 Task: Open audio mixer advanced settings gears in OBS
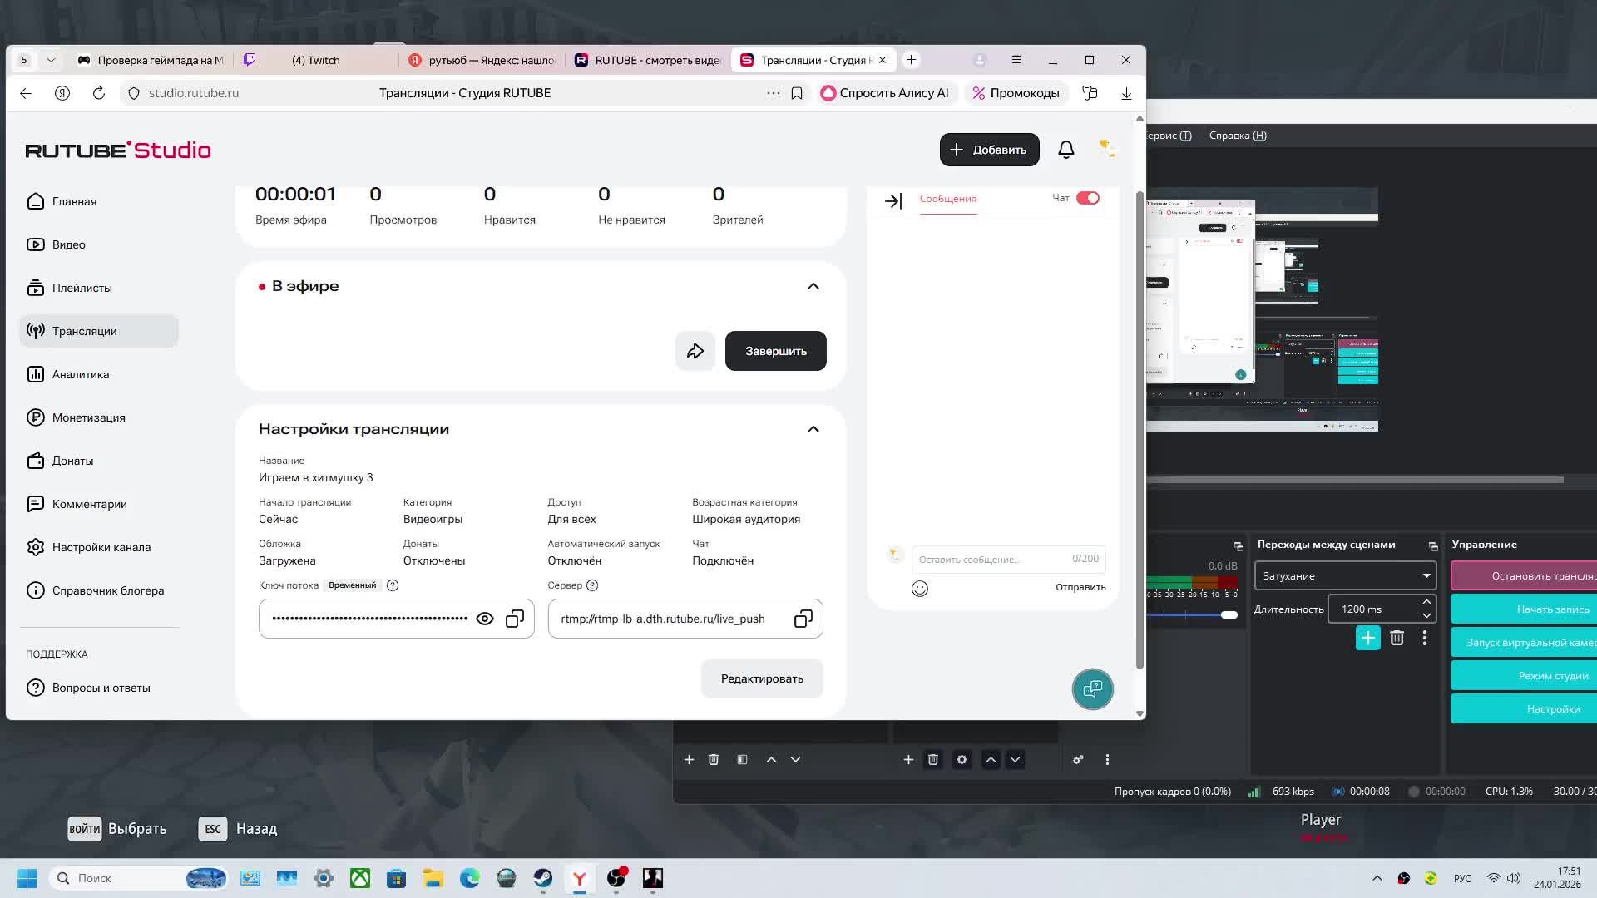(x=1078, y=760)
